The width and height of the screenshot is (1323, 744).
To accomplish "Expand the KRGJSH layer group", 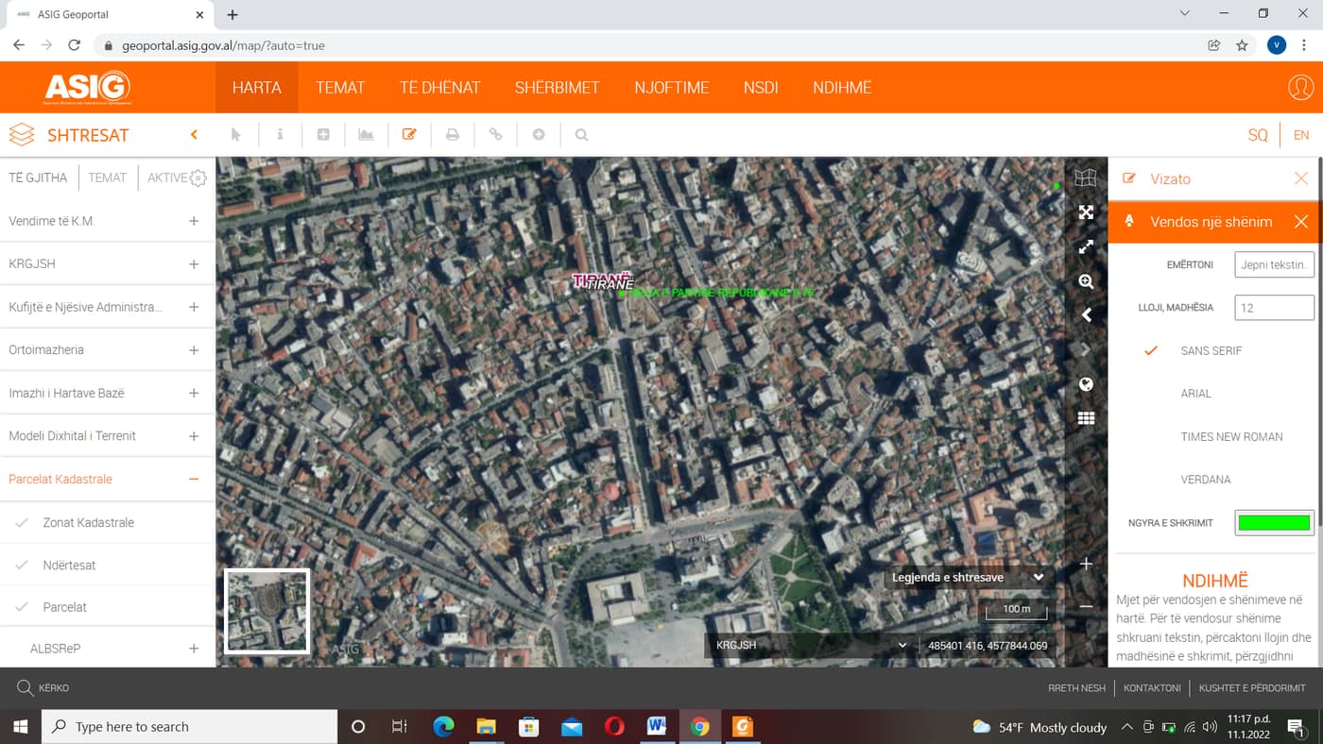I will [194, 263].
